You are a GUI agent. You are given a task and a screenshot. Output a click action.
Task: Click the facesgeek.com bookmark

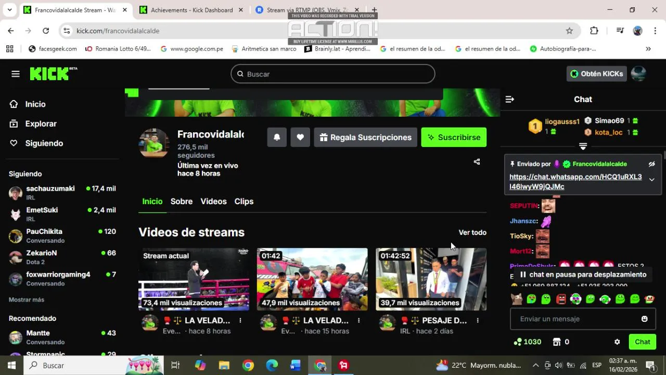pos(53,49)
